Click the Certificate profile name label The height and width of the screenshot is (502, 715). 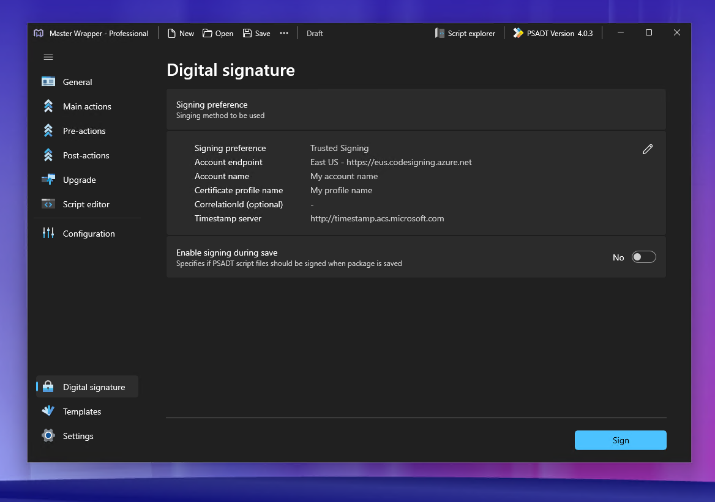point(239,190)
